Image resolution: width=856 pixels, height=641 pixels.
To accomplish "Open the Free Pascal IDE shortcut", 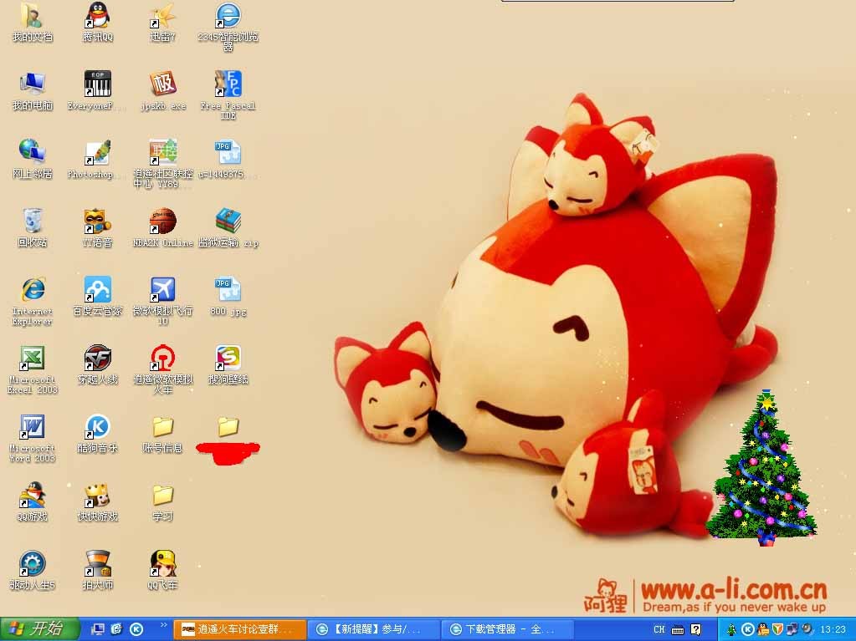I will pos(228,84).
